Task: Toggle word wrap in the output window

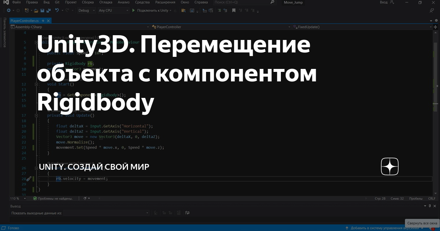Action: pos(187,213)
